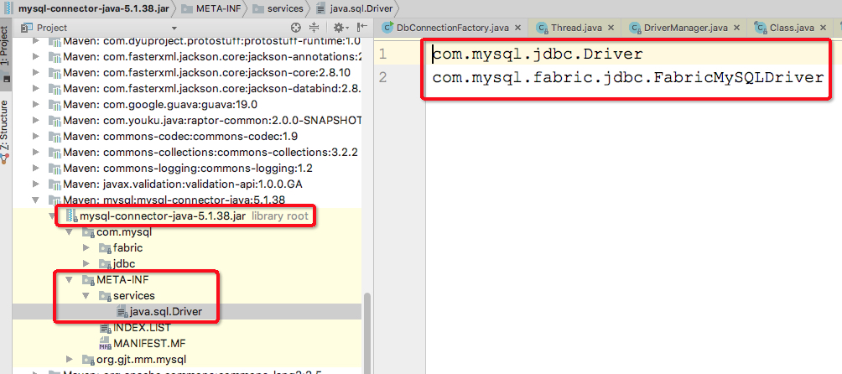Click the java.sql.Driver file icon in tree

point(122,311)
